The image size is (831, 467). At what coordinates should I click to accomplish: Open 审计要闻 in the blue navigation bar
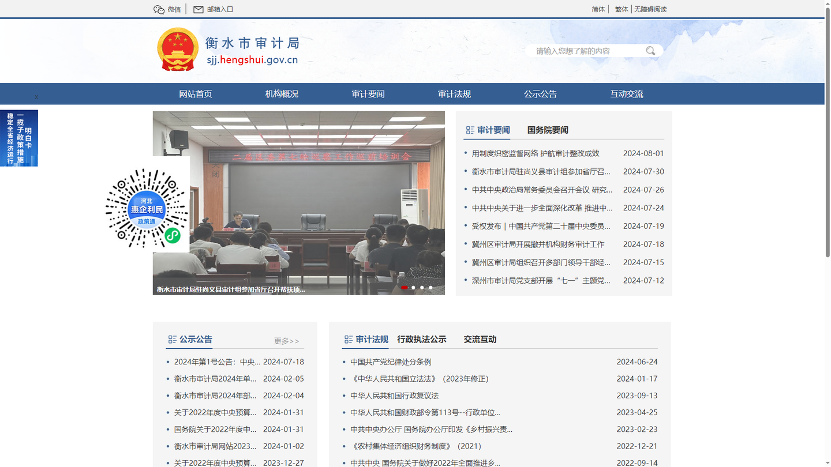point(368,94)
